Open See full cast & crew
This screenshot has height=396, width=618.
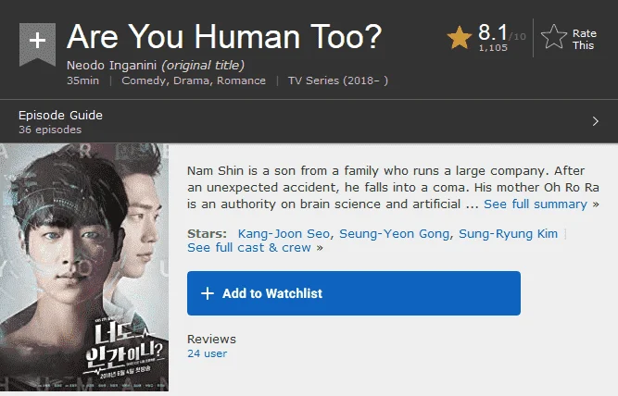pyautogui.click(x=249, y=247)
